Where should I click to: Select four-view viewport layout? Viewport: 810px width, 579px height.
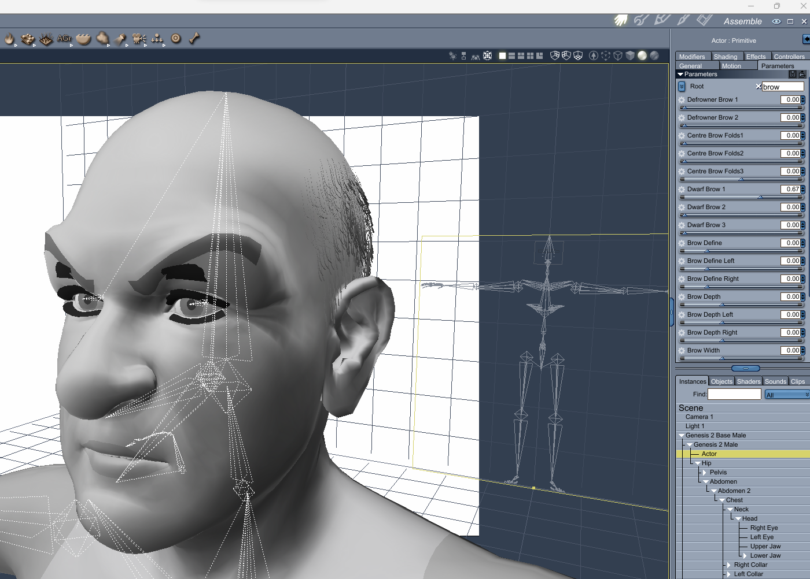(530, 55)
